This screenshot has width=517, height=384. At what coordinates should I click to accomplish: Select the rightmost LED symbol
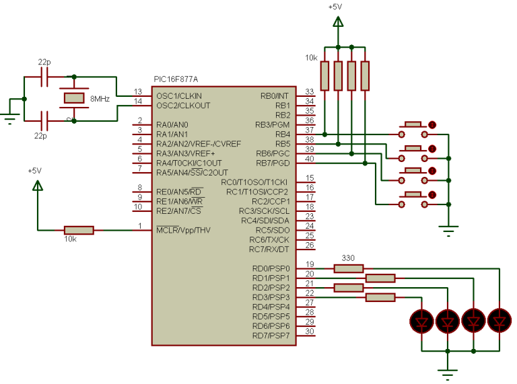pyautogui.click(x=499, y=320)
